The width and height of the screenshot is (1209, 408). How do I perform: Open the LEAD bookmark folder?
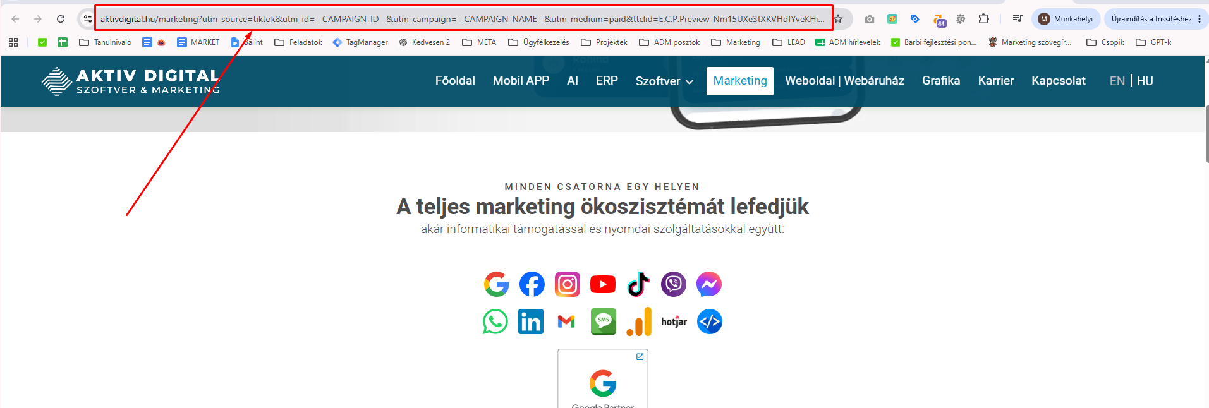pyautogui.click(x=789, y=42)
